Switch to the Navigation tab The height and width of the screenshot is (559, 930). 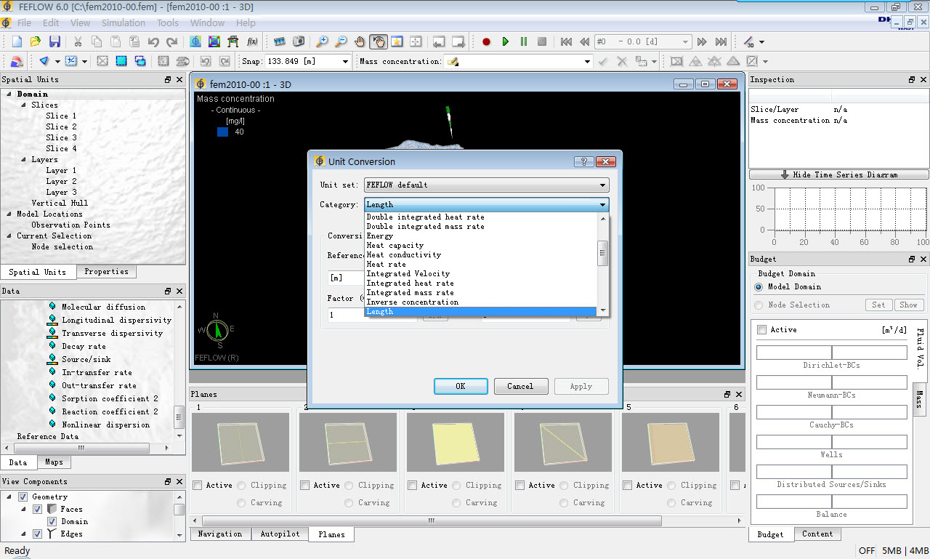219,534
